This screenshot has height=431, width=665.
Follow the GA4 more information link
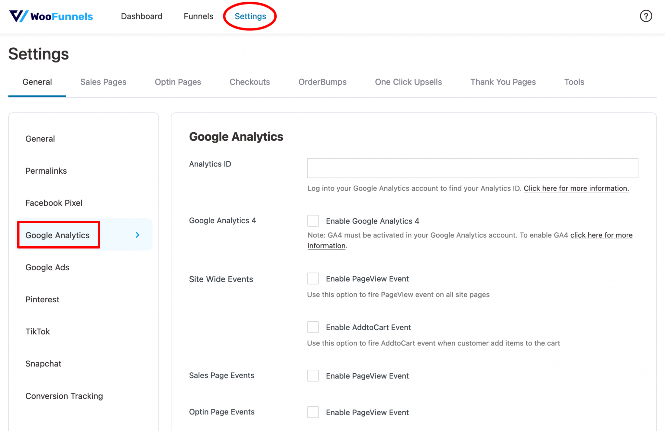(601, 235)
